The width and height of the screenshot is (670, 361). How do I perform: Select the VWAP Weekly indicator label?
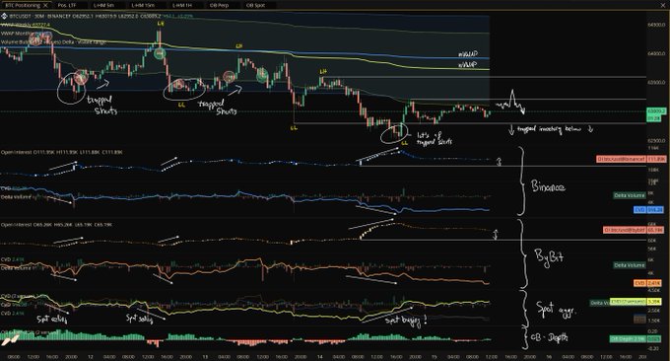pyautogui.click(x=25, y=25)
